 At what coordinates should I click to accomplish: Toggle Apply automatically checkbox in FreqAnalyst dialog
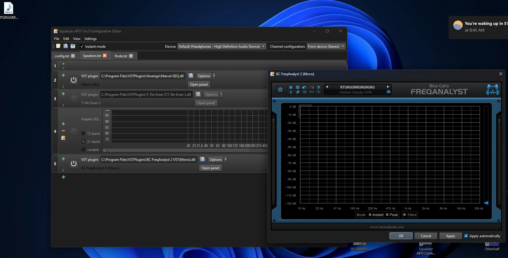pos(466,236)
